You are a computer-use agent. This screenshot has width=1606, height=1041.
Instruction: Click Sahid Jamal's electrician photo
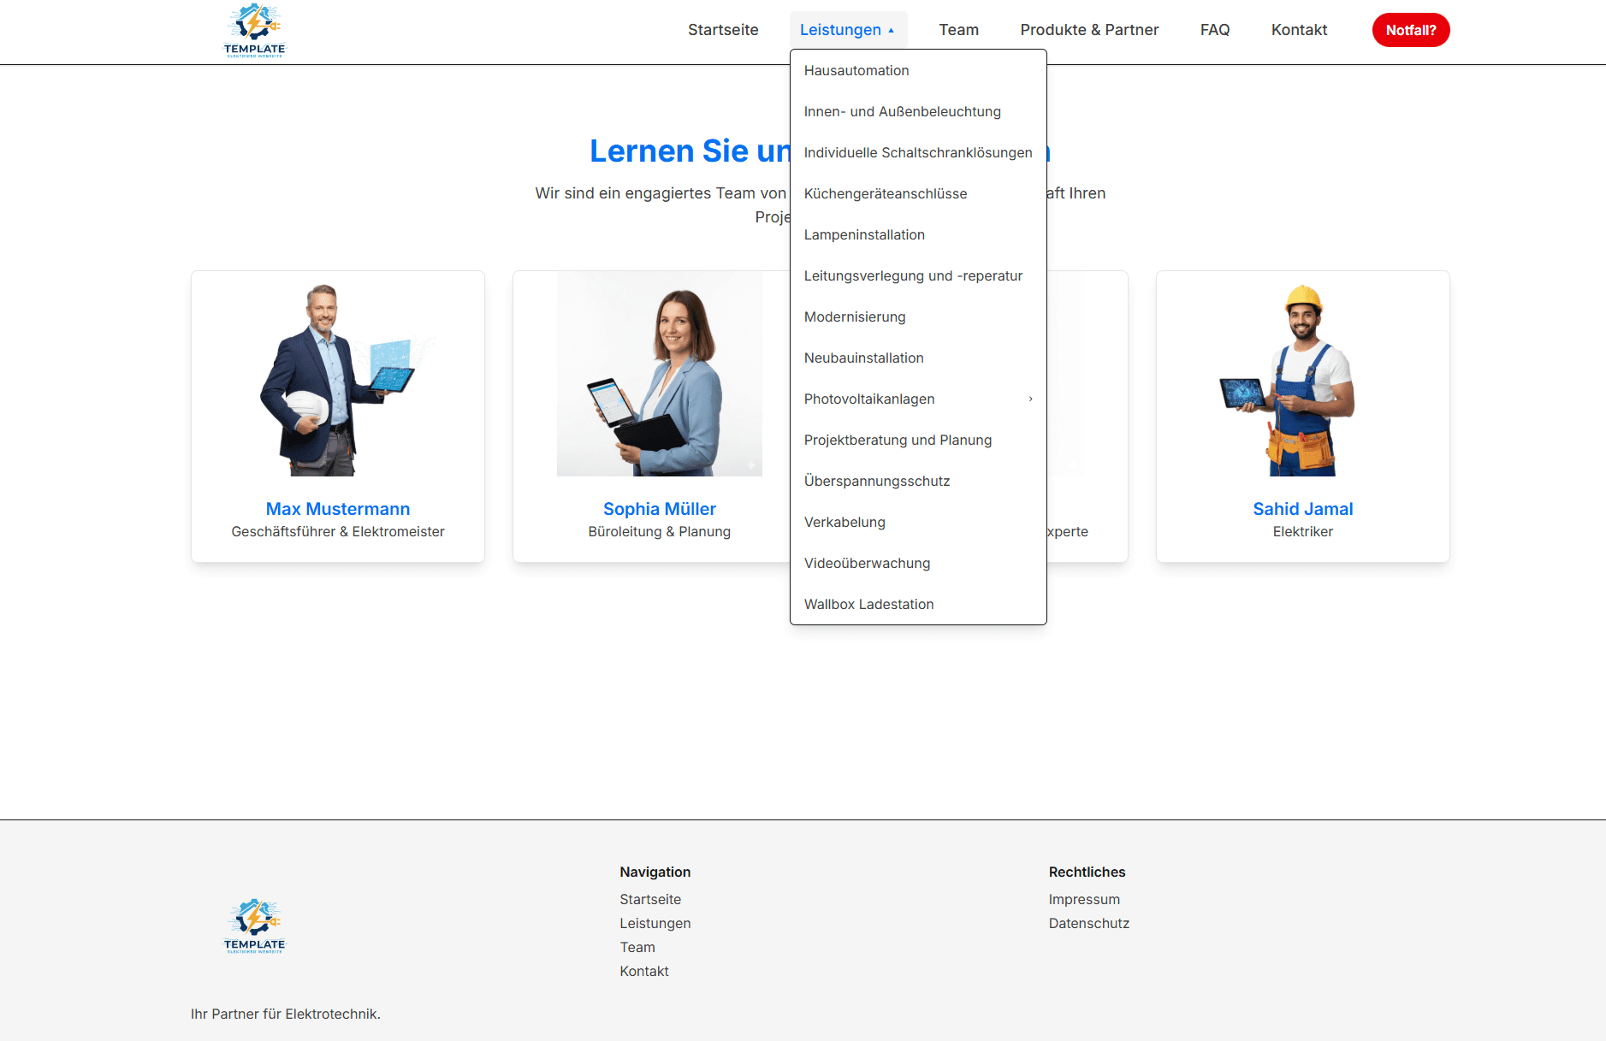[x=1302, y=381]
